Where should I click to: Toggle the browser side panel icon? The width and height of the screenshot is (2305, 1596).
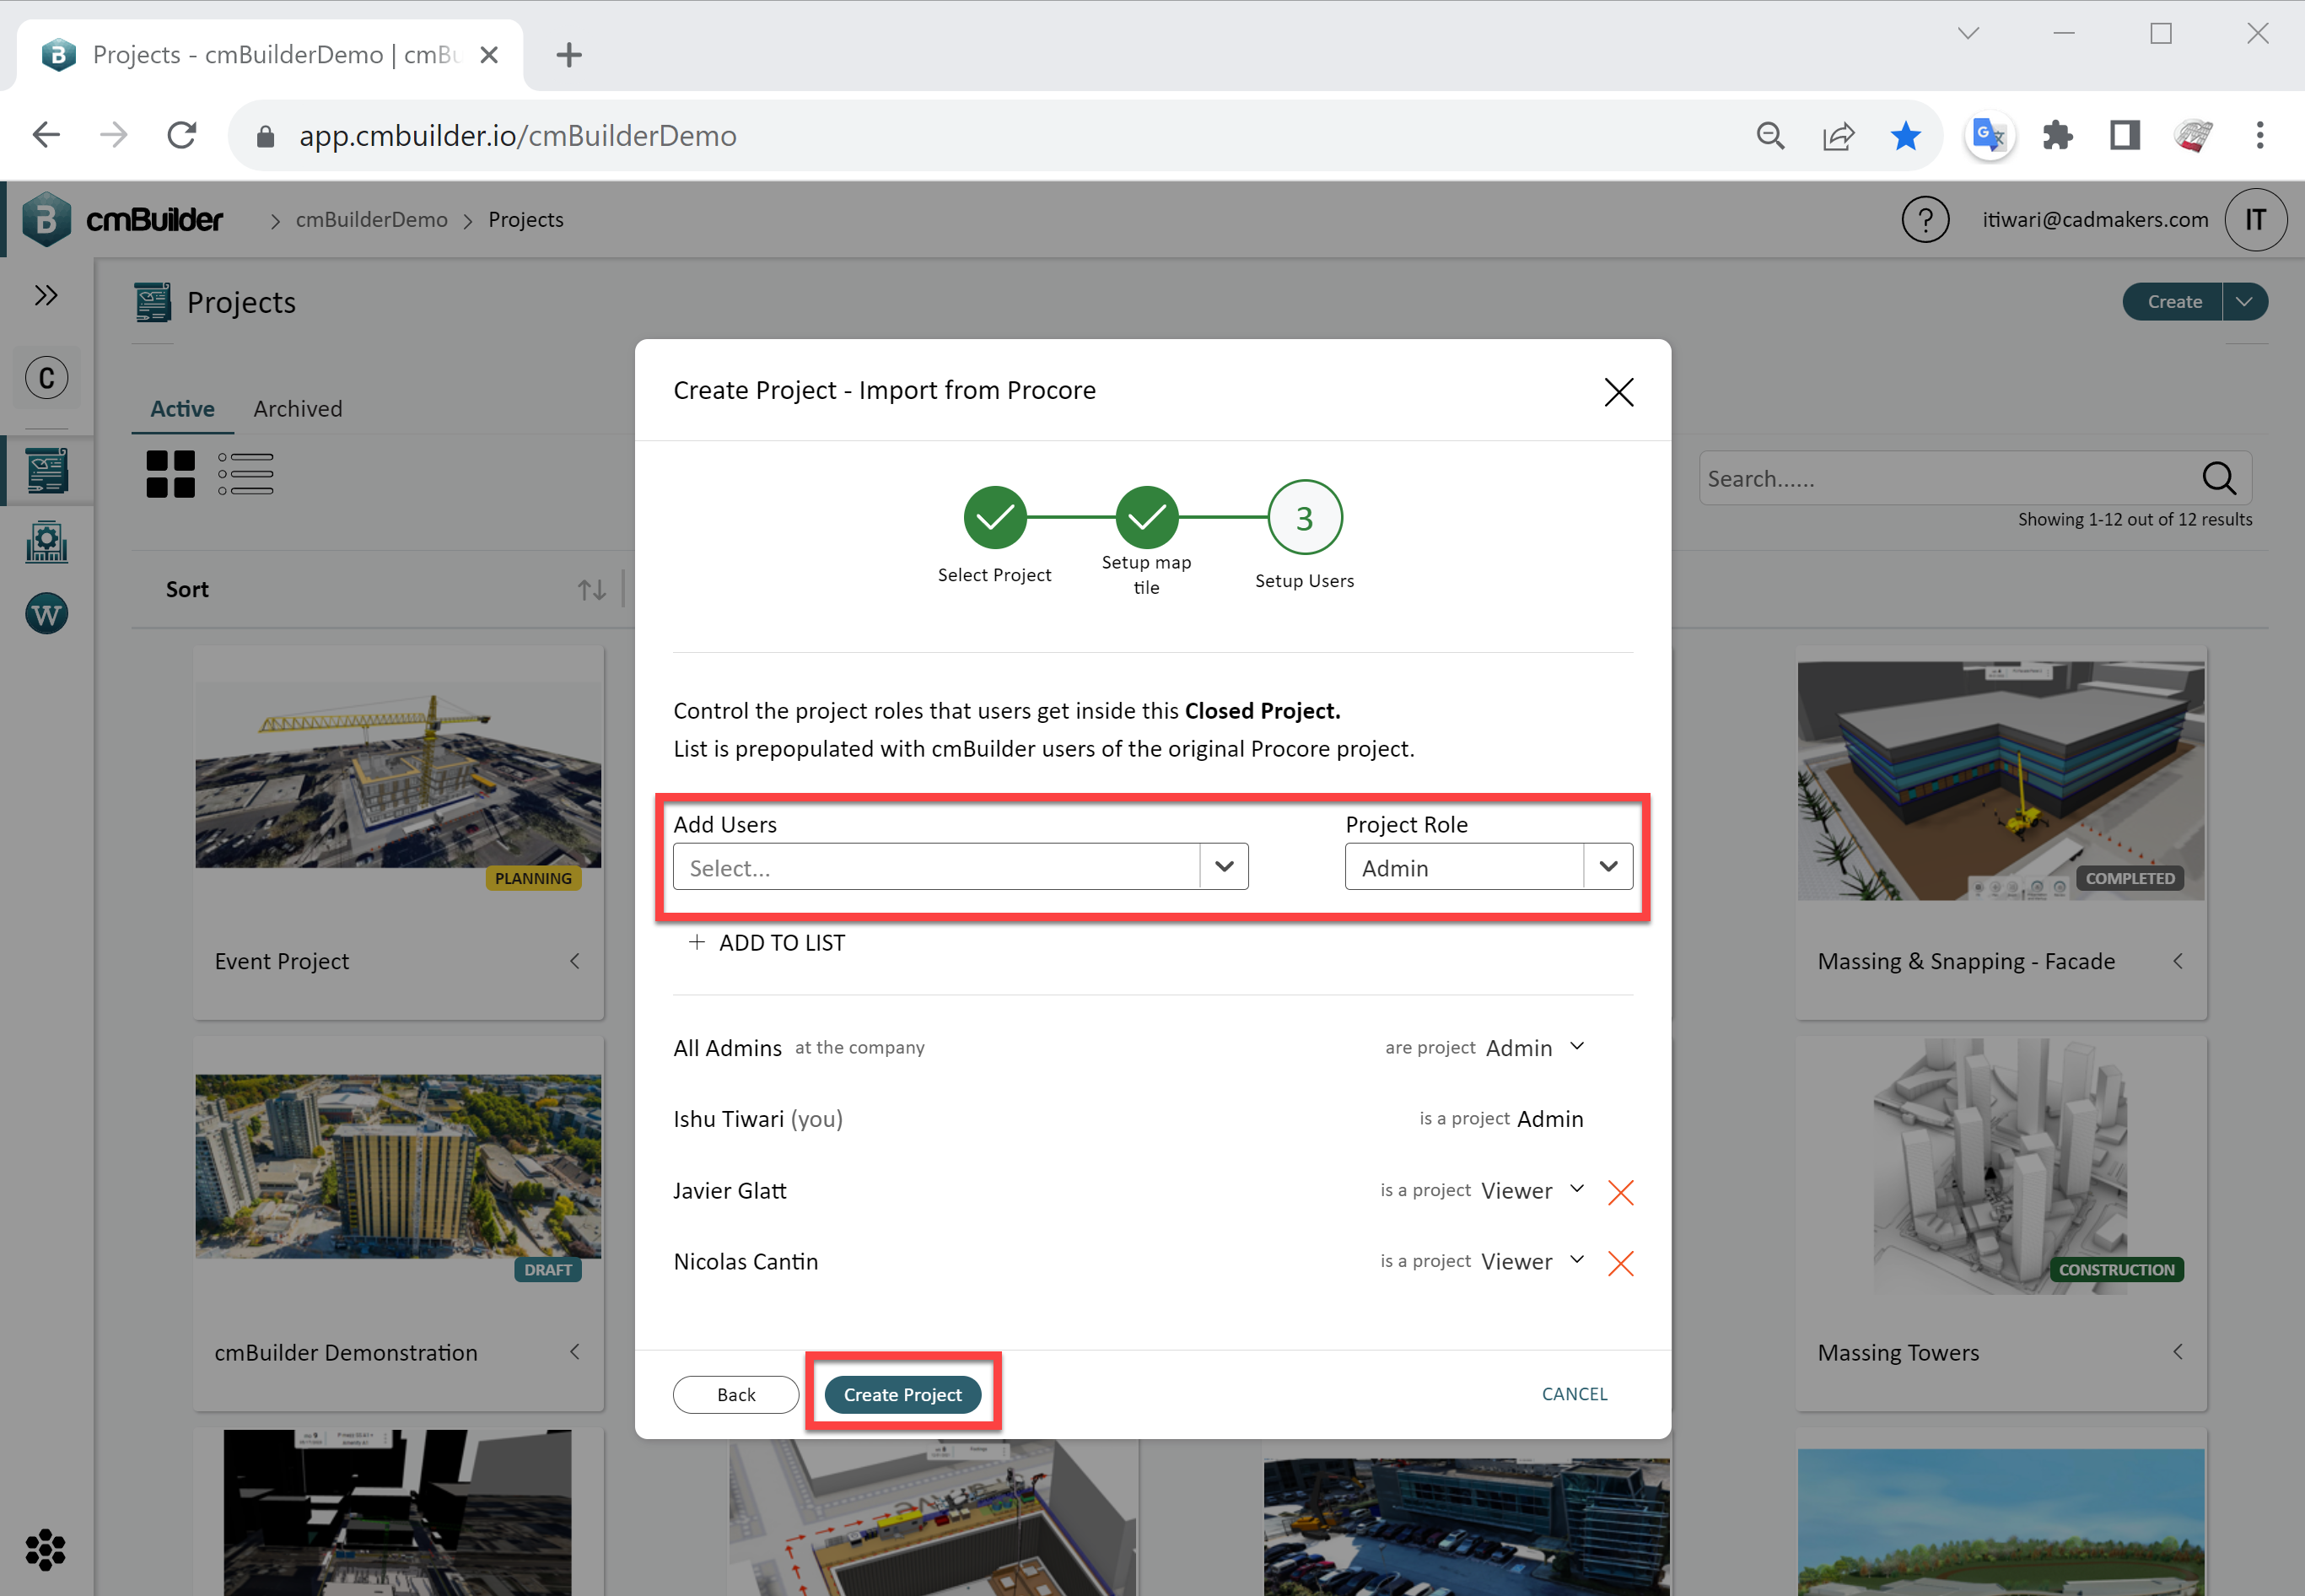tap(2124, 135)
